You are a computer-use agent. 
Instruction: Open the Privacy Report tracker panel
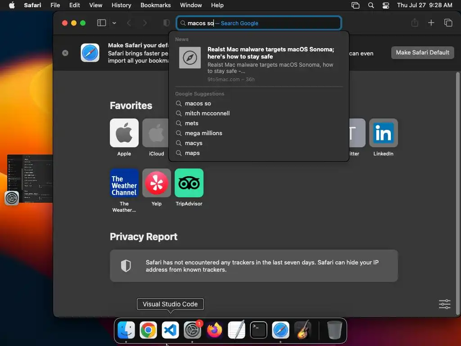[254, 266]
